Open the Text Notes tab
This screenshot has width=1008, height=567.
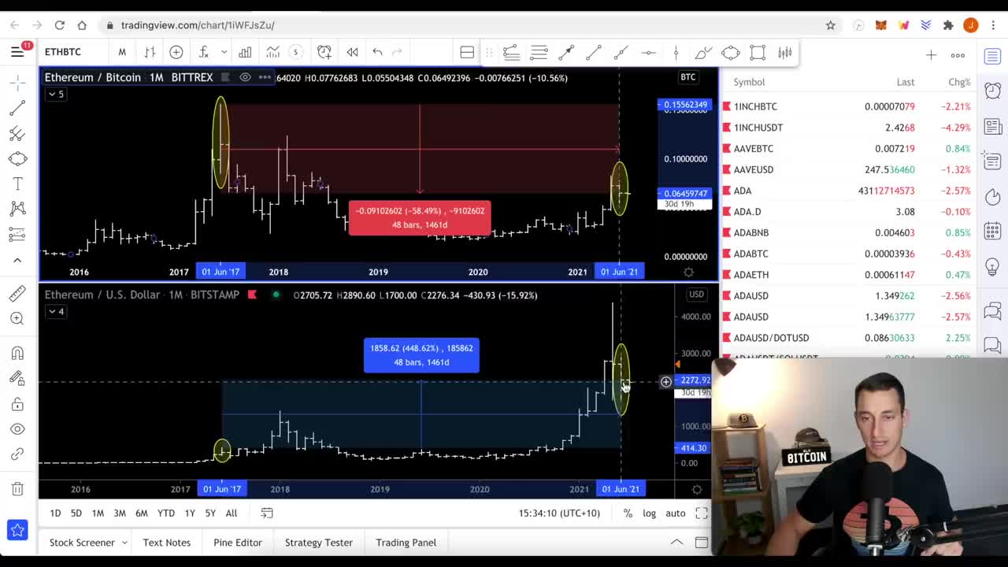[166, 542]
